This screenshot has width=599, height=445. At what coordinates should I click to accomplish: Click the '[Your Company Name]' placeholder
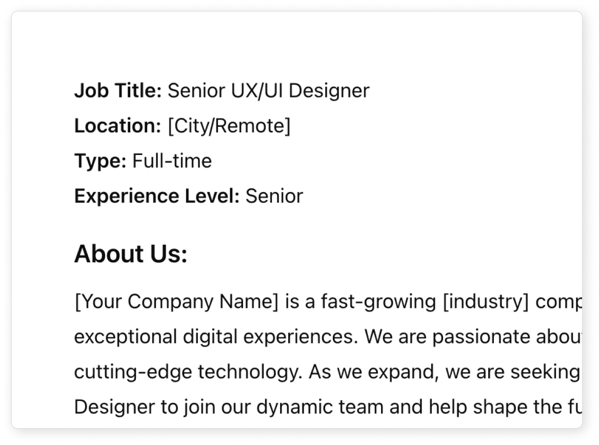pos(176,302)
